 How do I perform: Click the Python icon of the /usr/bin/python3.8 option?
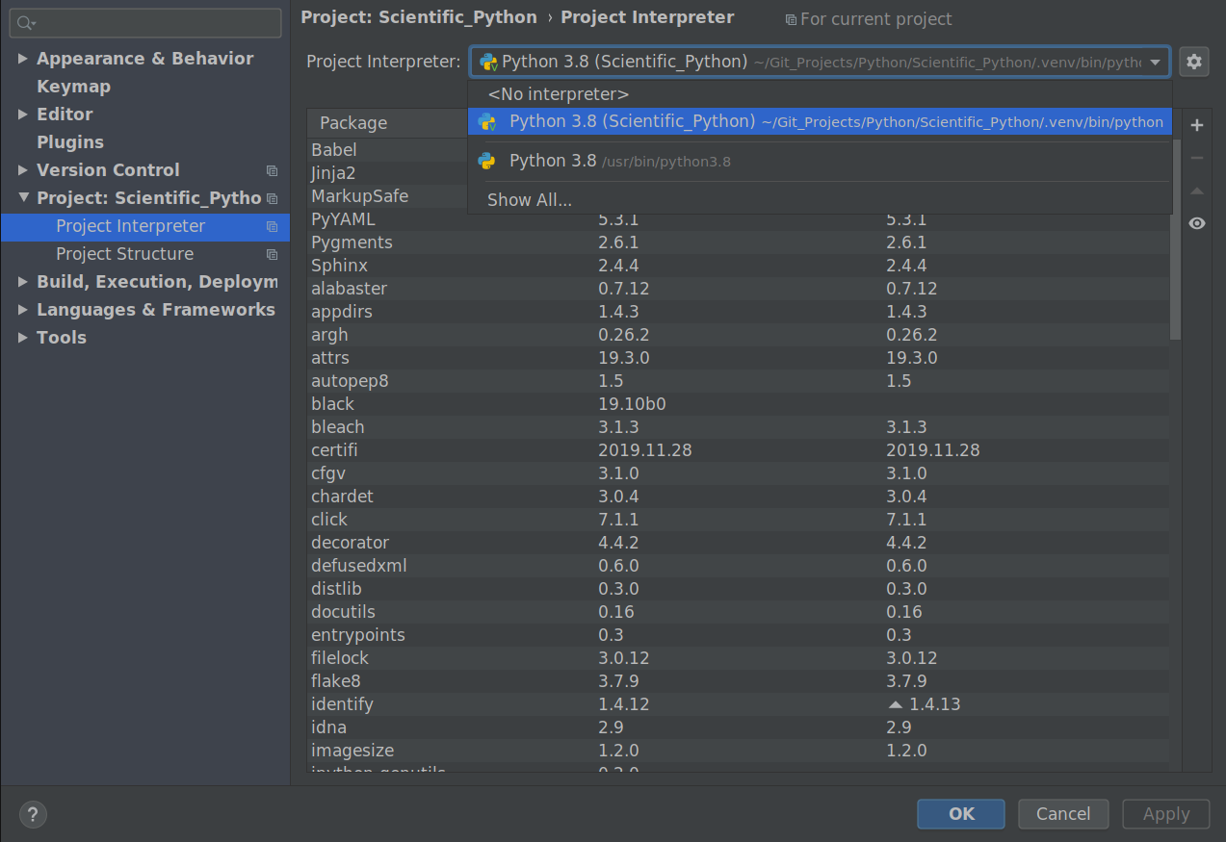coord(487,161)
